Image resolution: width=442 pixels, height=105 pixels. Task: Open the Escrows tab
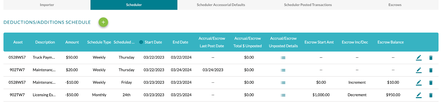[395, 5]
